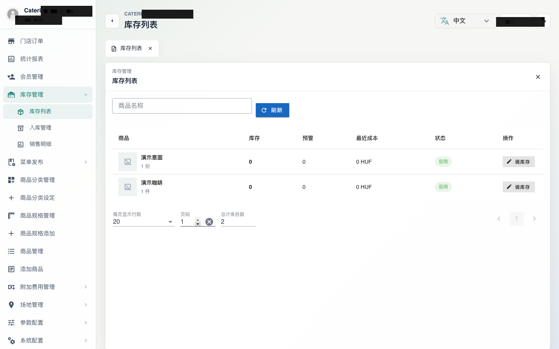Open 销售明细 in the sidebar
559x349 pixels.
tap(48, 144)
